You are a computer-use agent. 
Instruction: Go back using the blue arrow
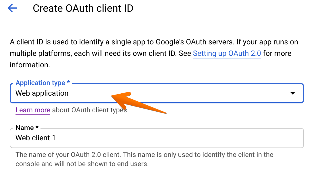pyautogui.click(x=12, y=8)
